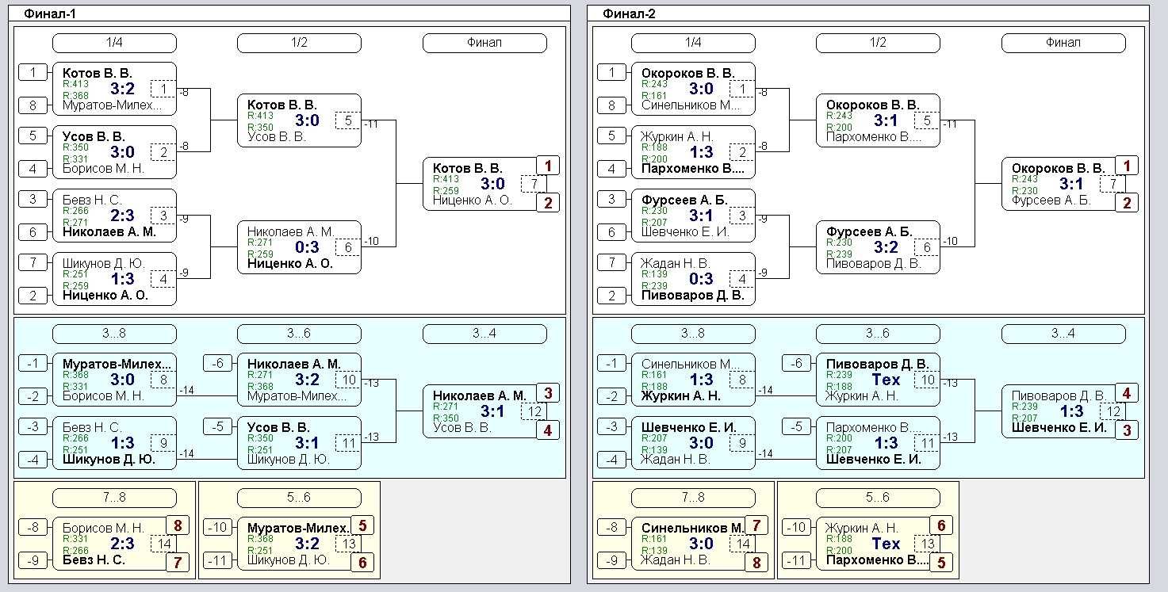Click place 7 badge beside Безв in Финал-1

pos(178,563)
